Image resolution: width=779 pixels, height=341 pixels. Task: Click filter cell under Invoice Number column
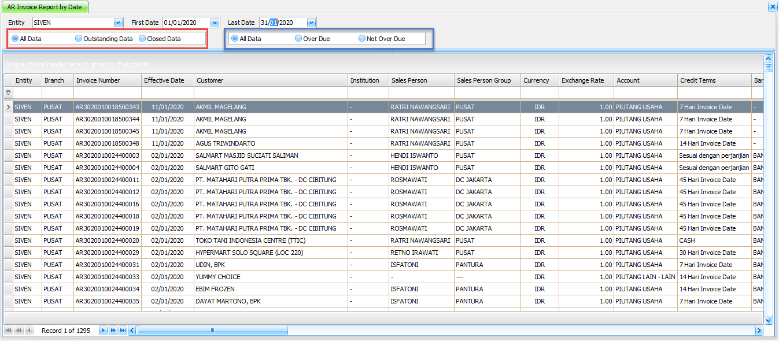point(107,92)
